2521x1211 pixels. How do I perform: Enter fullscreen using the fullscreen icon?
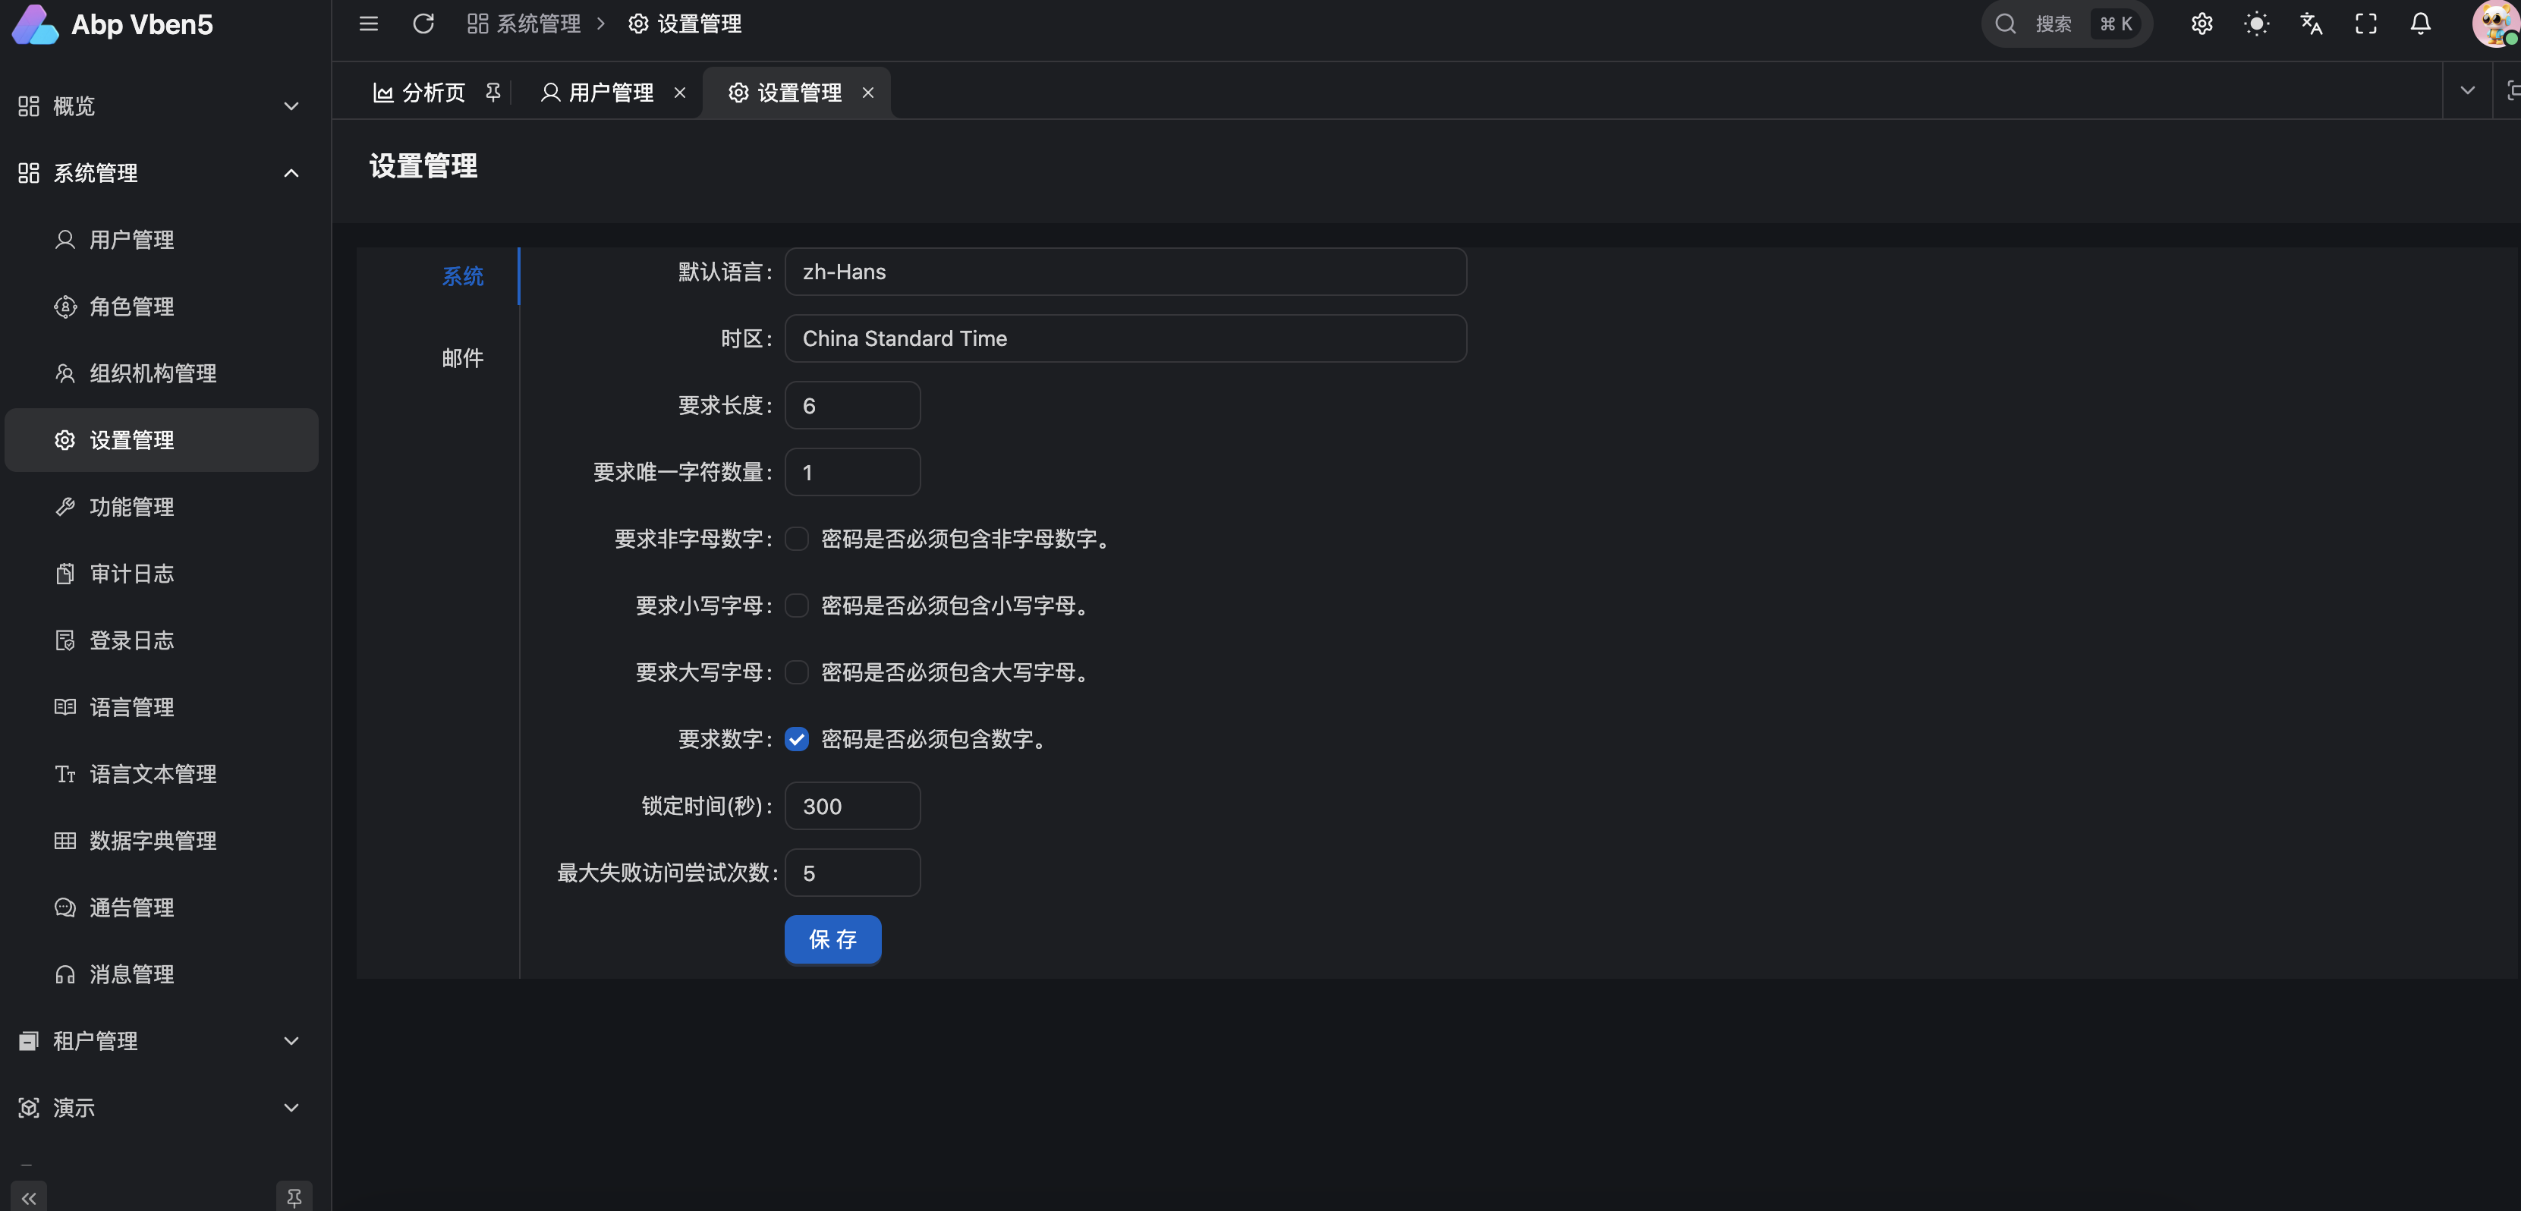click(2365, 24)
